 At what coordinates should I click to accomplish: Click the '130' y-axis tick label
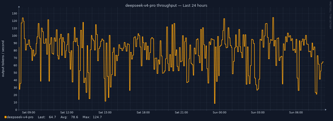(x=15, y=14)
